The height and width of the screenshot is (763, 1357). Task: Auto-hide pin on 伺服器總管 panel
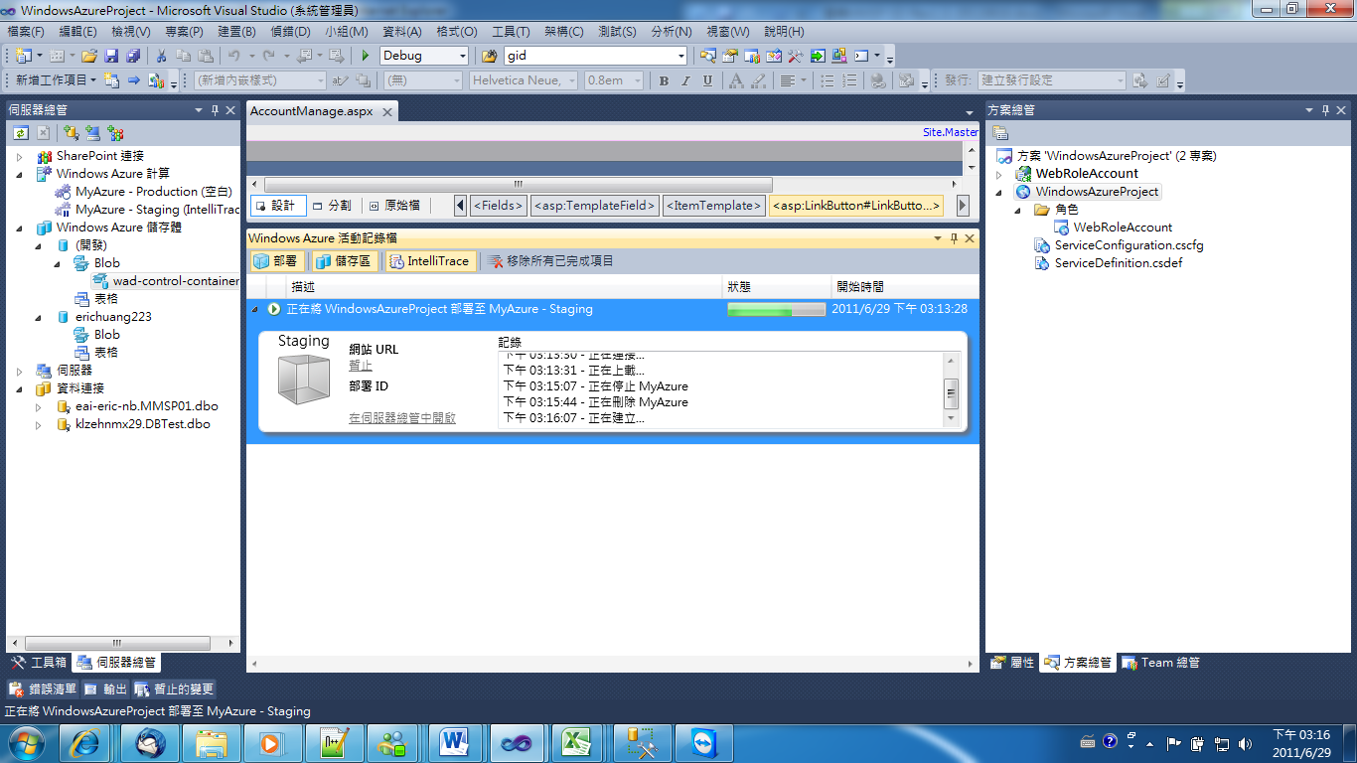pos(215,110)
